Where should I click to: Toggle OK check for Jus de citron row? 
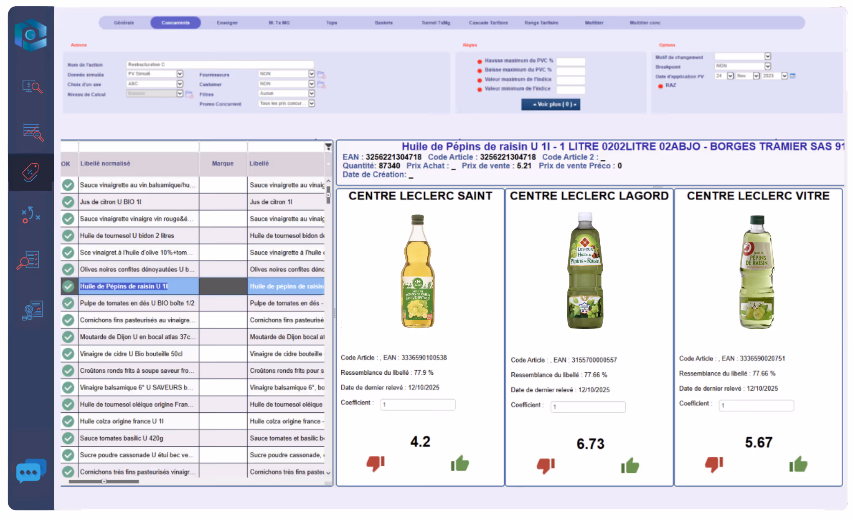[68, 202]
